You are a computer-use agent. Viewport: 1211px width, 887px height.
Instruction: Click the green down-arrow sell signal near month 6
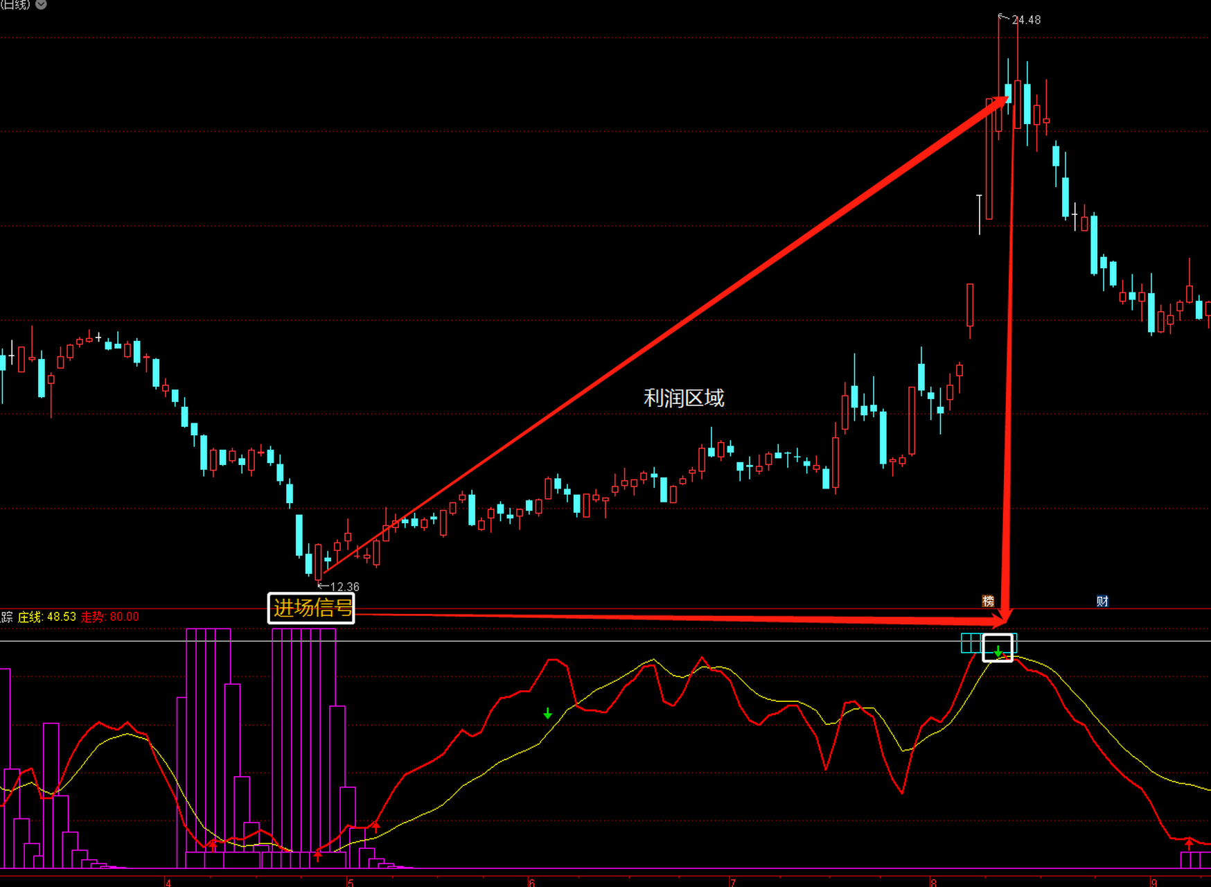point(547,713)
